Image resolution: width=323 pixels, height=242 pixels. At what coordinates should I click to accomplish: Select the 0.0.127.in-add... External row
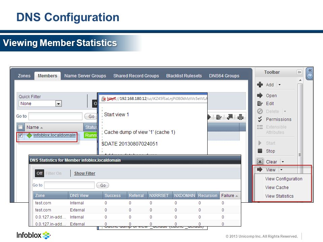pyautogui.click(x=137, y=224)
